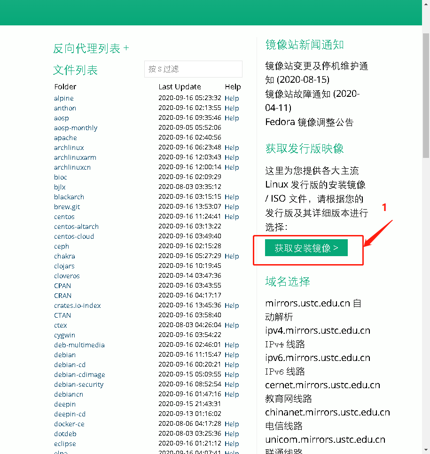Viewport: 430px width, 454px height.
Task: Open the bjlx folder link
Action: coord(60,187)
